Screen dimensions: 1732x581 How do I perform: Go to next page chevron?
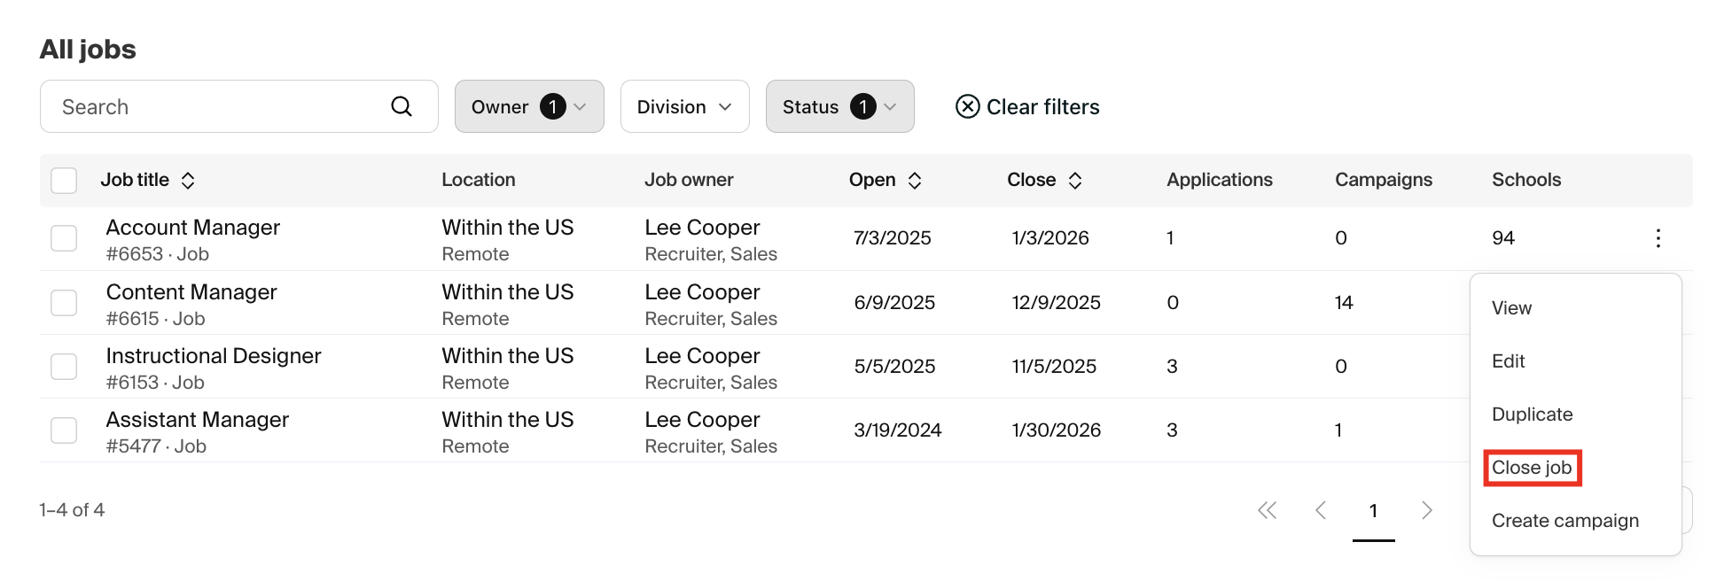[1426, 510]
